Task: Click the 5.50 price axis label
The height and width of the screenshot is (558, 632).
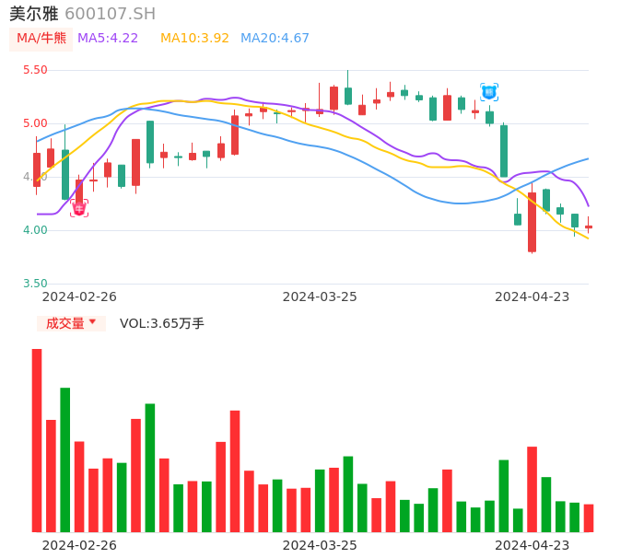Action: click(x=35, y=70)
